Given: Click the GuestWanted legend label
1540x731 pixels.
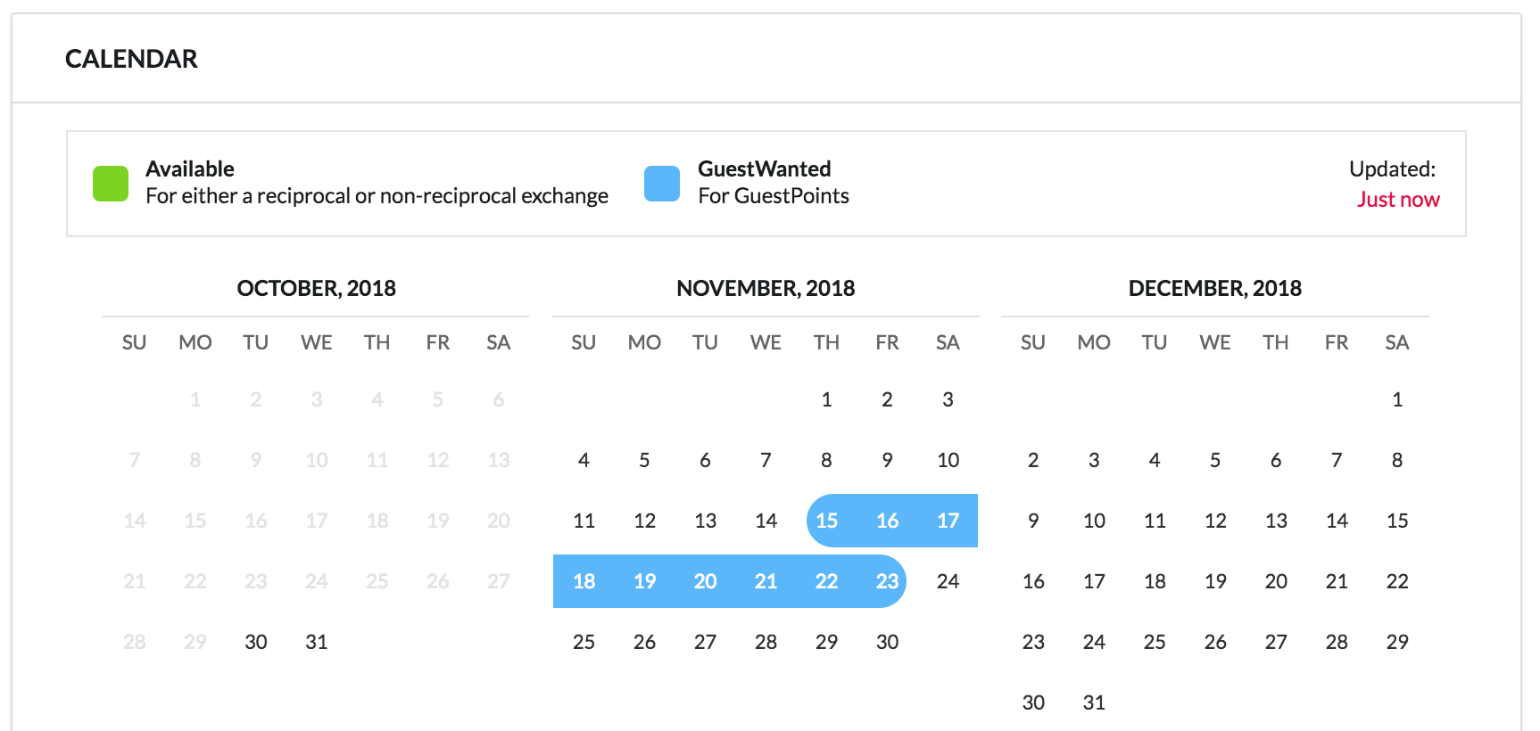Looking at the screenshot, I should (x=764, y=168).
